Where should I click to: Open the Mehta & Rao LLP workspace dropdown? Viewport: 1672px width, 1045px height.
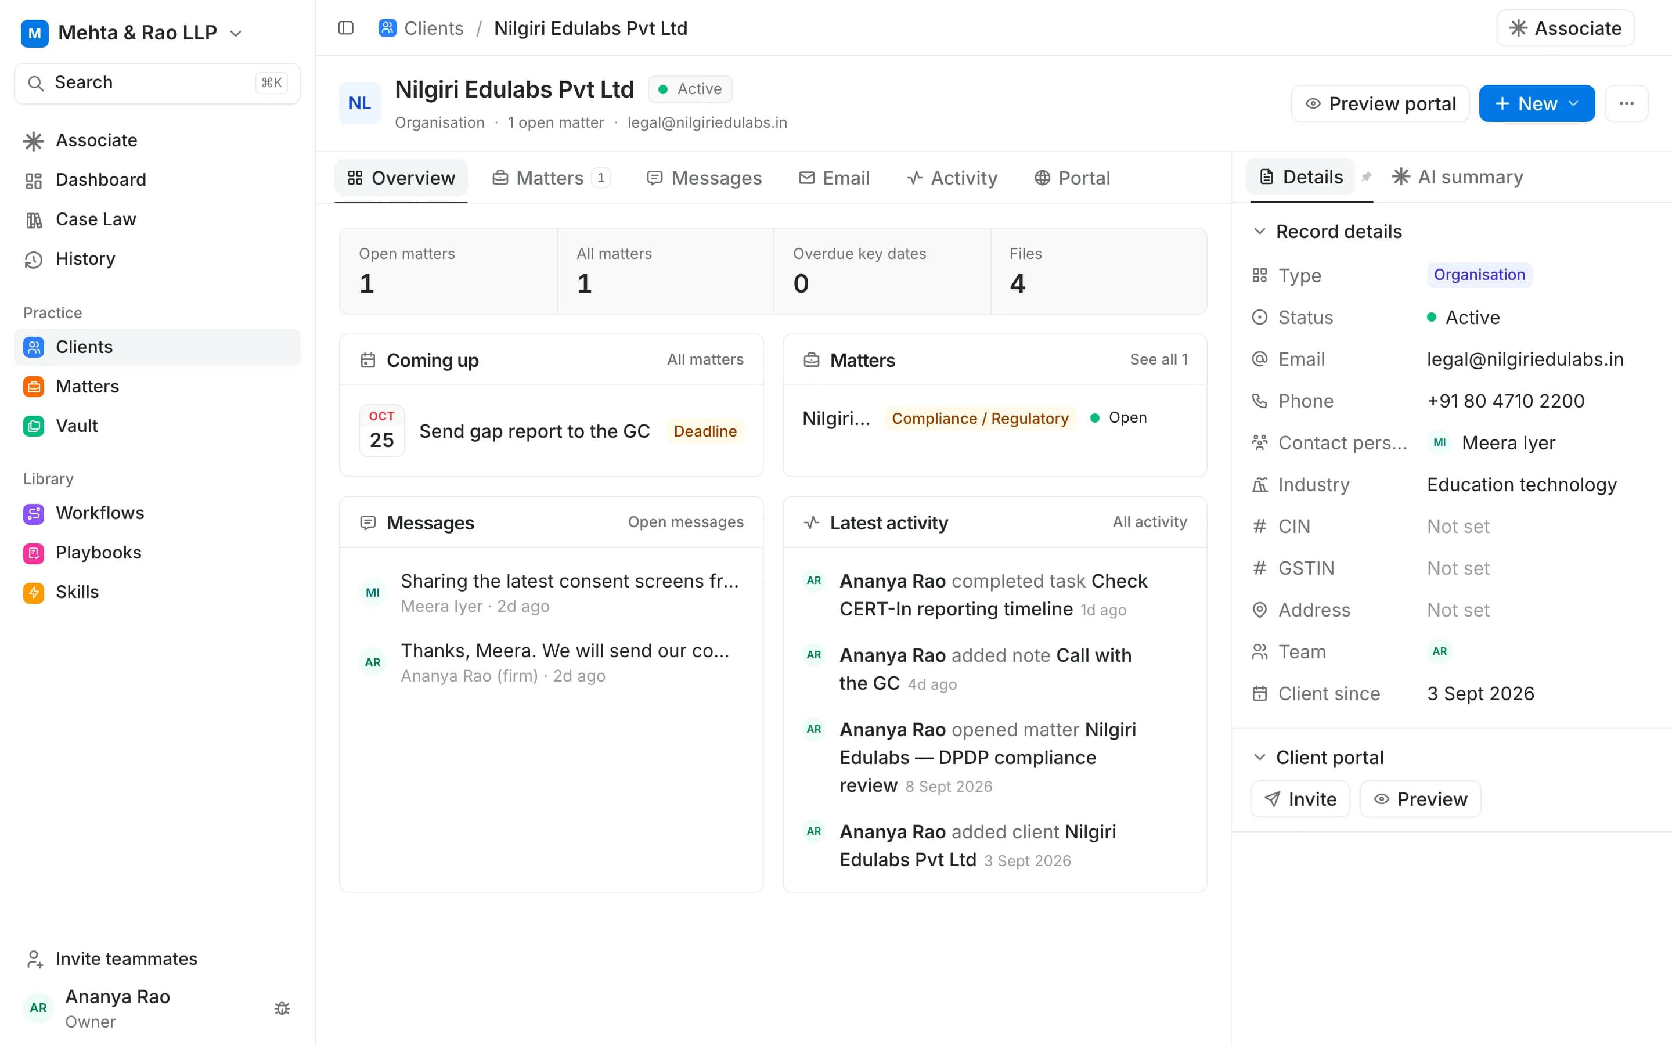coord(132,33)
